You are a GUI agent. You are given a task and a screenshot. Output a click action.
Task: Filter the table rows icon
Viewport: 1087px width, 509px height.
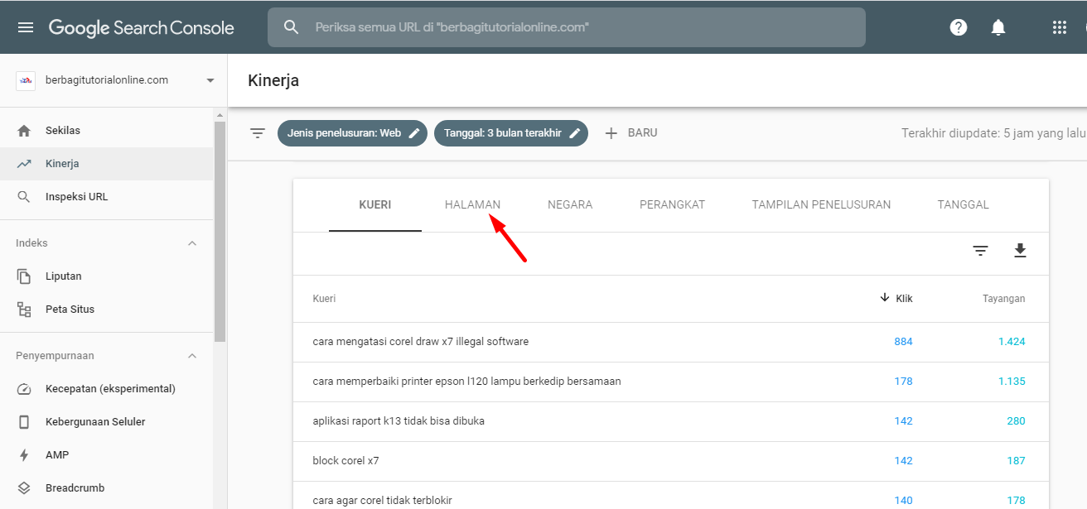pyautogui.click(x=980, y=251)
